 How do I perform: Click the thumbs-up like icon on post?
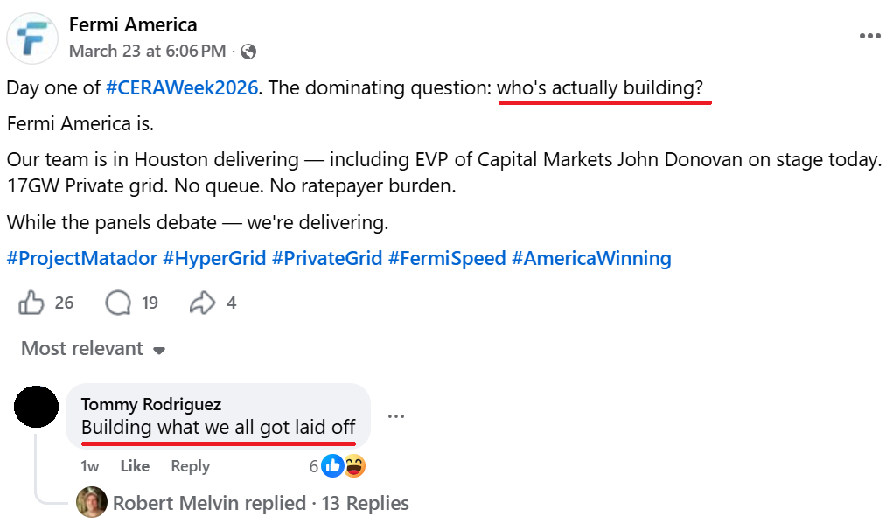tap(31, 303)
